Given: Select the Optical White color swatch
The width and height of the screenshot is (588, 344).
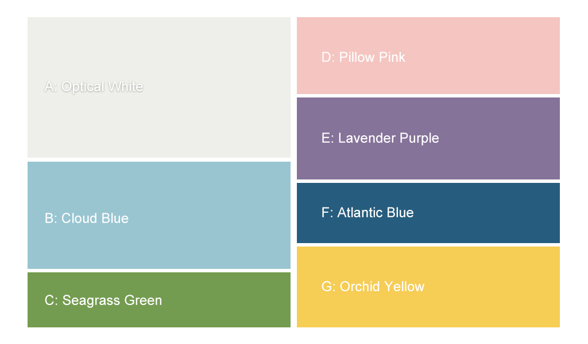Looking at the screenshot, I should [x=159, y=87].
